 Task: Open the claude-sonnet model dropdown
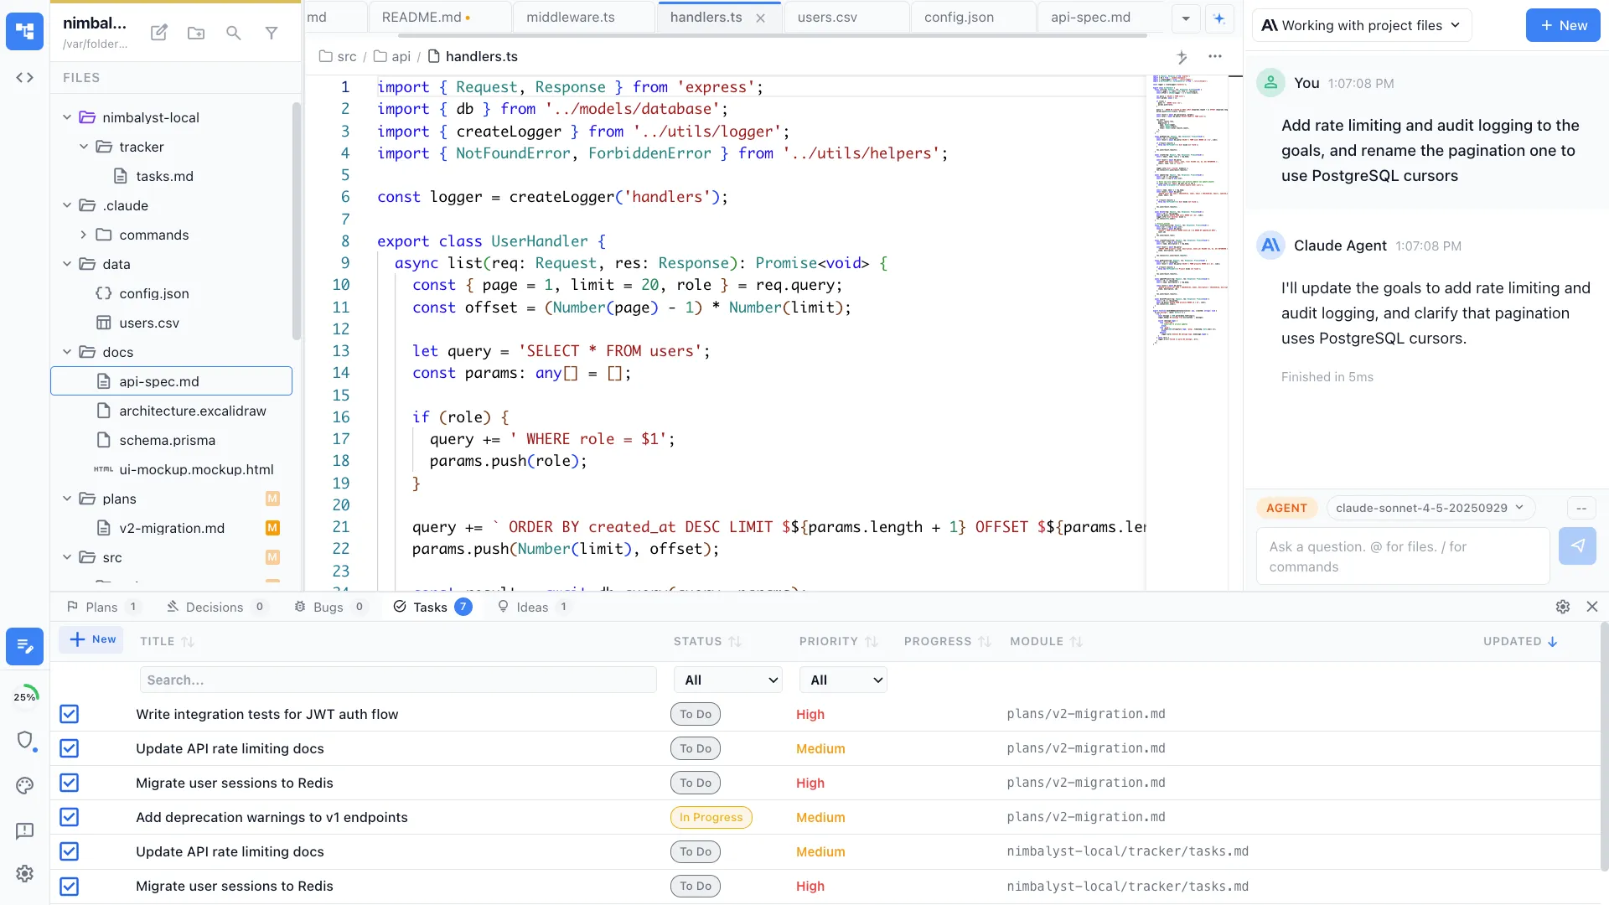point(1430,507)
